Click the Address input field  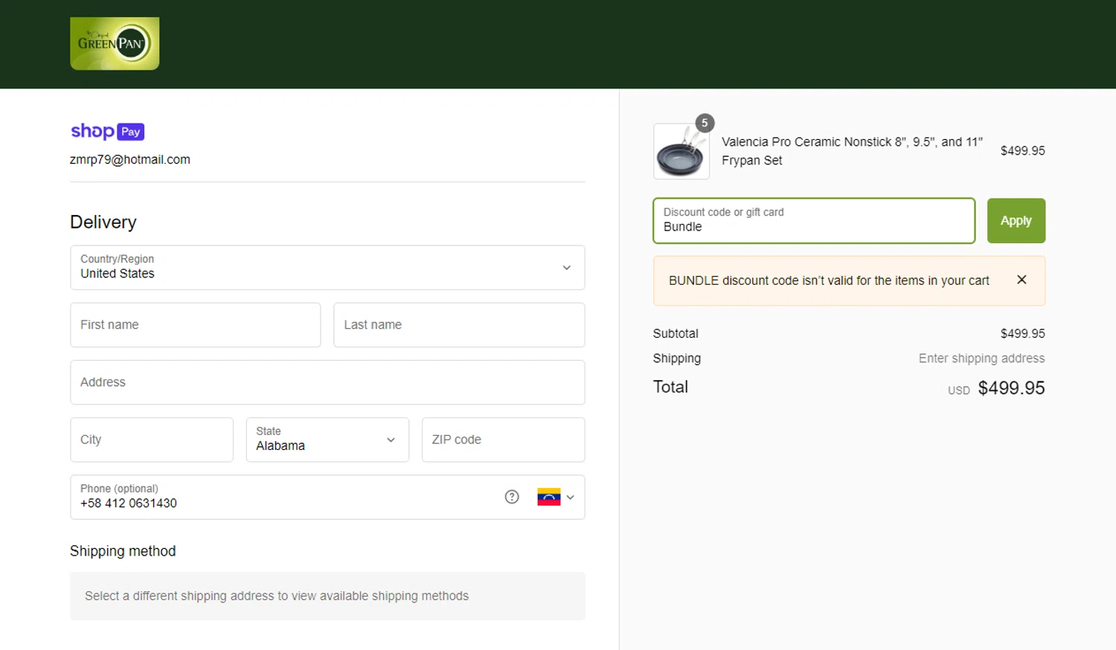(327, 382)
